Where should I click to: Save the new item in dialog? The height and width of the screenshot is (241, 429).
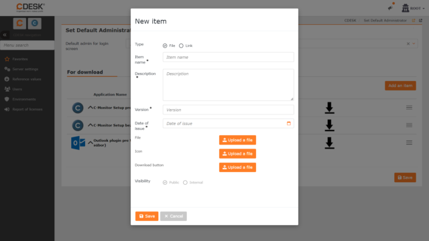tap(147, 216)
